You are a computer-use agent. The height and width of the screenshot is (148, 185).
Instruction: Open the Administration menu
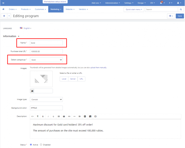point(112,3)
